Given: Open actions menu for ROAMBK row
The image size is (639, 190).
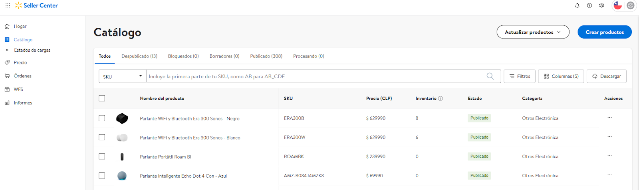Looking at the screenshot, I should [x=610, y=156].
